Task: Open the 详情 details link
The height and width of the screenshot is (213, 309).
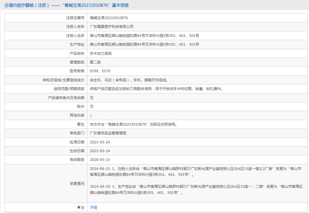Action: pyautogui.click(x=93, y=207)
